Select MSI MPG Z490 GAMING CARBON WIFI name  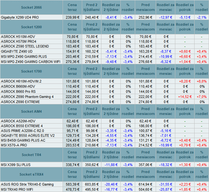[30, 62]
